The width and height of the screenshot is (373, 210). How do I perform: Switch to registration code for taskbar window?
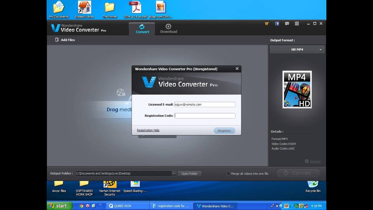pyautogui.click(x=171, y=206)
